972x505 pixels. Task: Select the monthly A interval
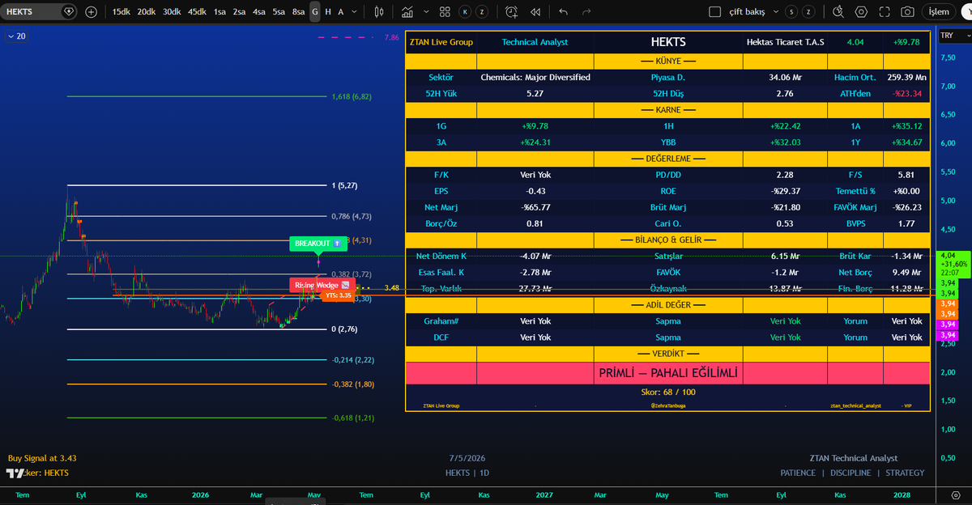pos(341,12)
